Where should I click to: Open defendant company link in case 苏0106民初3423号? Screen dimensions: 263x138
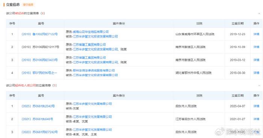(x=95, y=62)
